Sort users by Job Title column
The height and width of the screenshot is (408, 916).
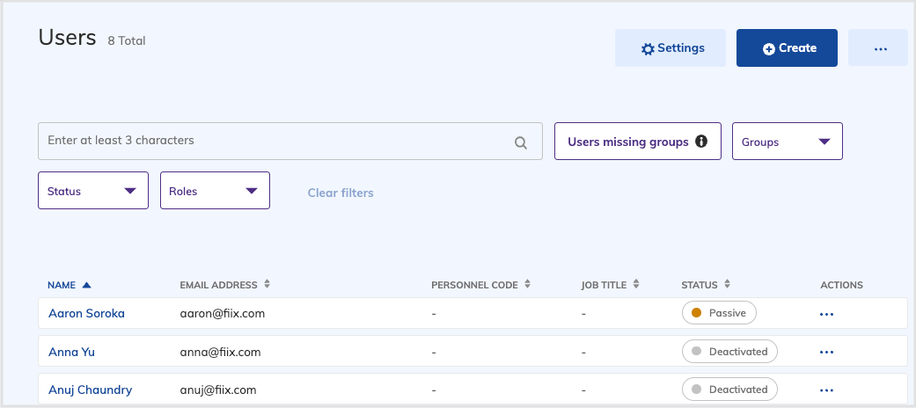click(x=636, y=285)
